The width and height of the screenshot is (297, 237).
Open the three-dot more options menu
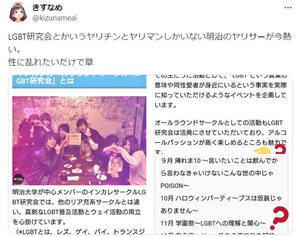(x=288, y=8)
